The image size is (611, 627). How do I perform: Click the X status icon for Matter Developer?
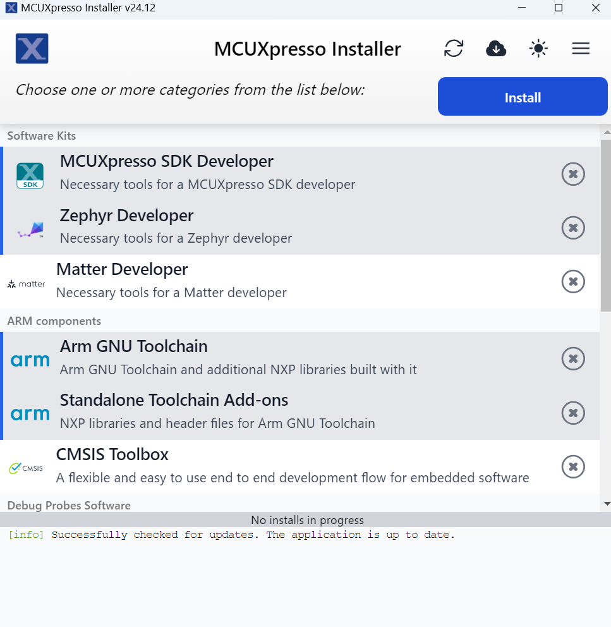tap(573, 281)
